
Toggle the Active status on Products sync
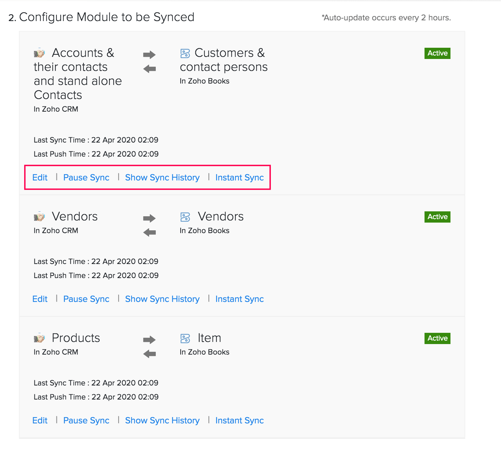(437, 338)
